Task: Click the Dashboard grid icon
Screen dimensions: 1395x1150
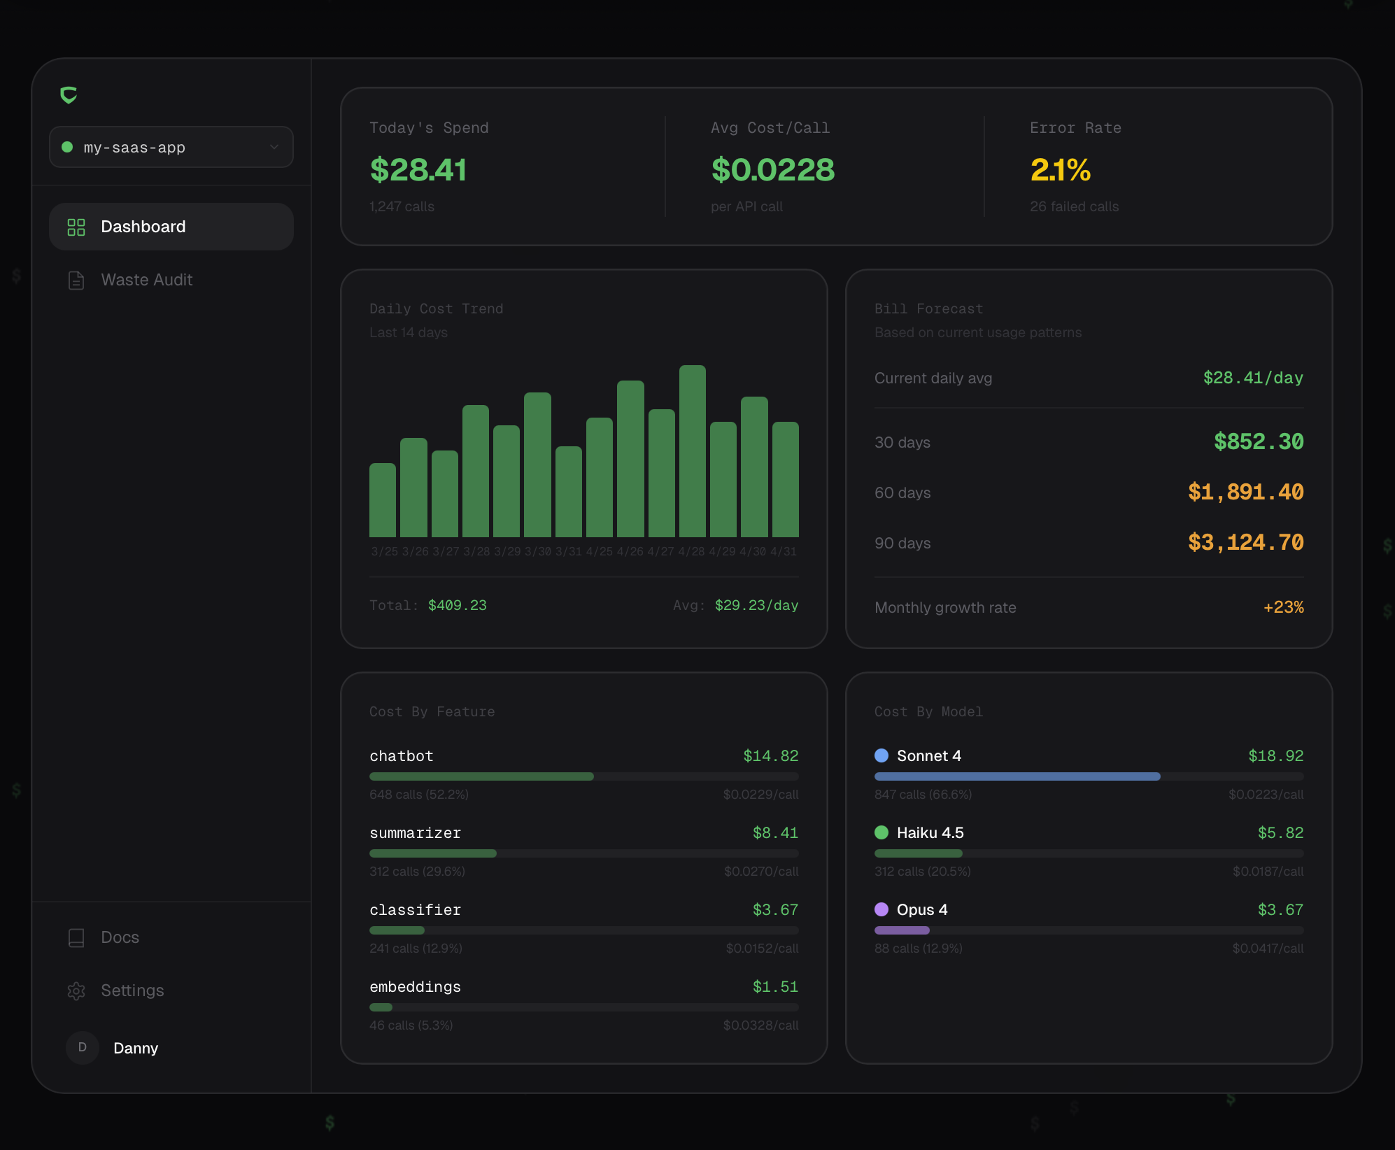Action: [76, 227]
